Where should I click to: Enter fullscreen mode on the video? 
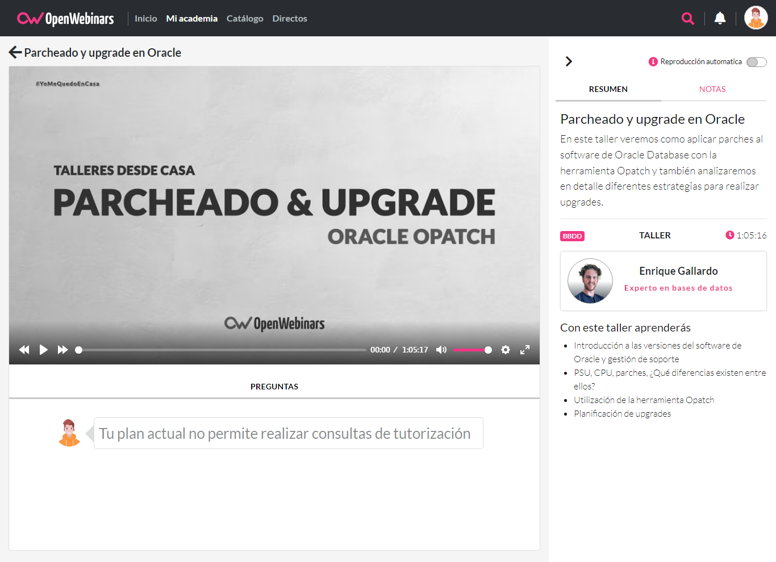point(525,350)
